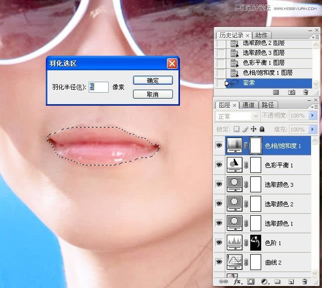The height and width of the screenshot is (288, 322).
Task: Click history panel scrollbar up arrow
Action: (x=316, y=44)
